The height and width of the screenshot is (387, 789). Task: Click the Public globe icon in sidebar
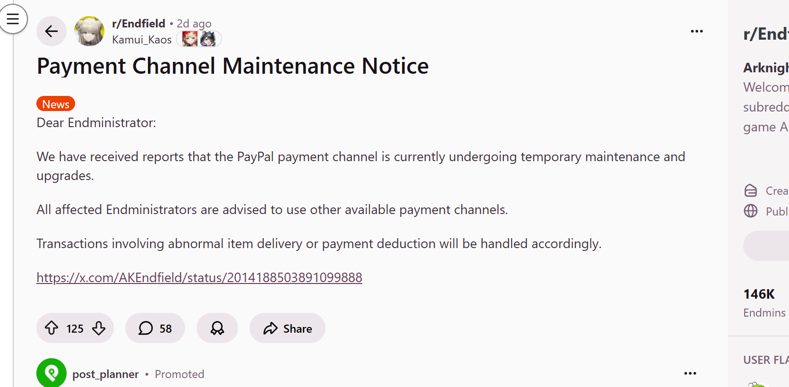pos(751,211)
